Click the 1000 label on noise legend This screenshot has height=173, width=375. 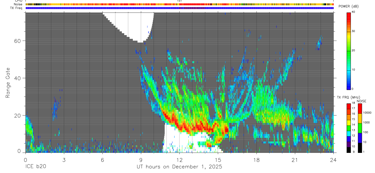[x=366, y=122]
